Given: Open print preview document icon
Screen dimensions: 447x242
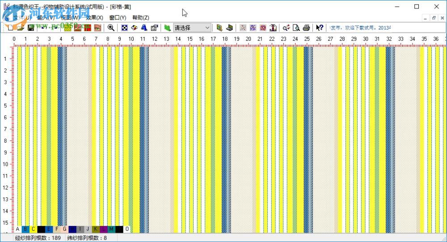Looking at the screenshot, I should 296,28.
